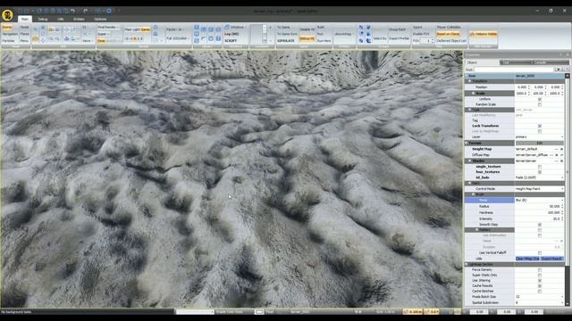This screenshot has height=321, width=572.
Task: Toggle the highlighted Based on Camera button
Action: pyautogui.click(x=448, y=34)
